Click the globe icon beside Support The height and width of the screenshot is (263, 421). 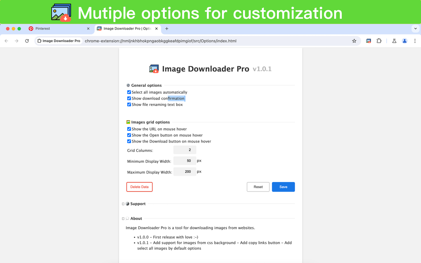(128, 203)
